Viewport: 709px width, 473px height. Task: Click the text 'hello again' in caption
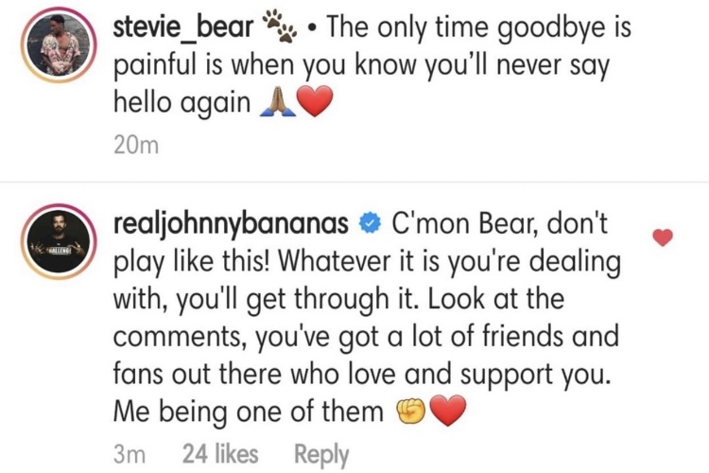click(x=182, y=102)
